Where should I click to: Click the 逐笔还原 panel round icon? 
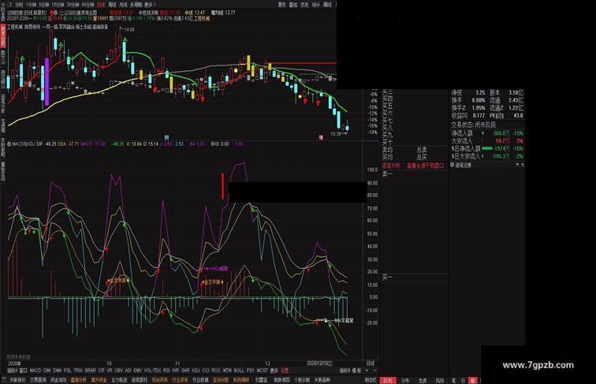[x=453, y=165]
